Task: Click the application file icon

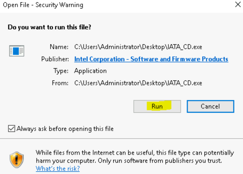Action: click(16, 51)
